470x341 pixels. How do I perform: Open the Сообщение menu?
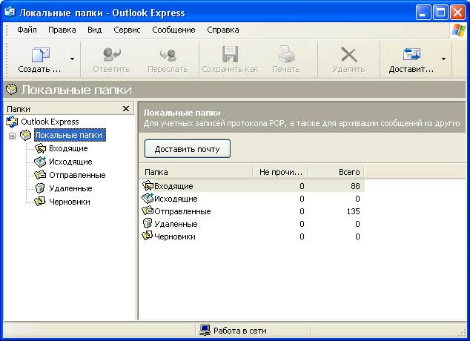pos(173,30)
